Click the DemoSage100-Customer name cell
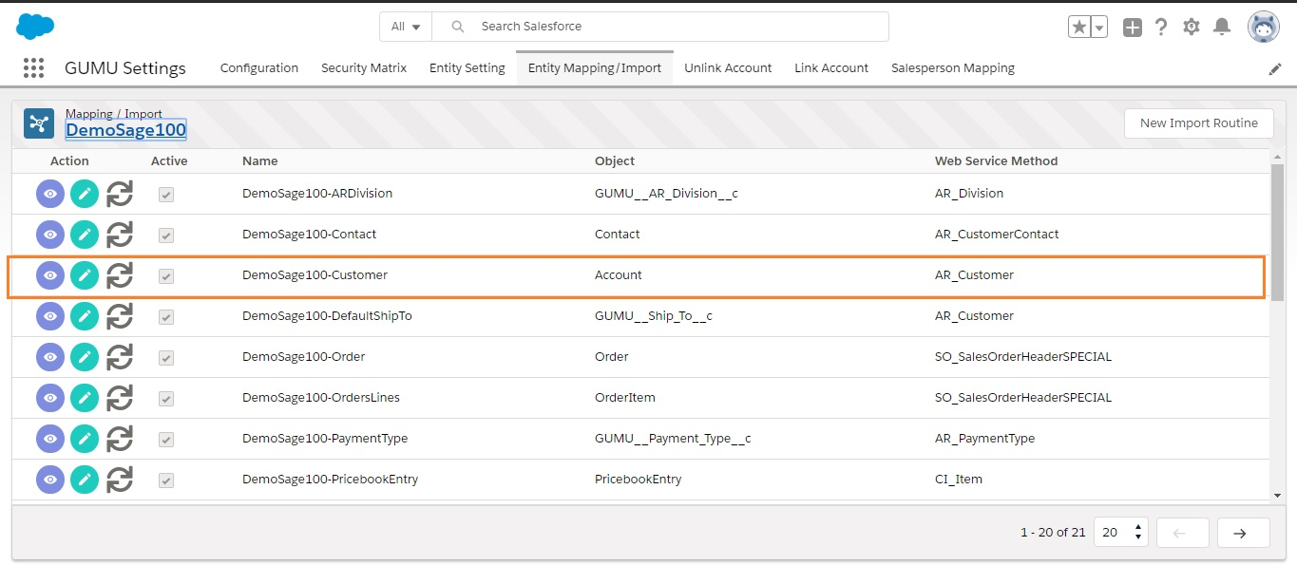This screenshot has height=565, width=1297. 315,275
